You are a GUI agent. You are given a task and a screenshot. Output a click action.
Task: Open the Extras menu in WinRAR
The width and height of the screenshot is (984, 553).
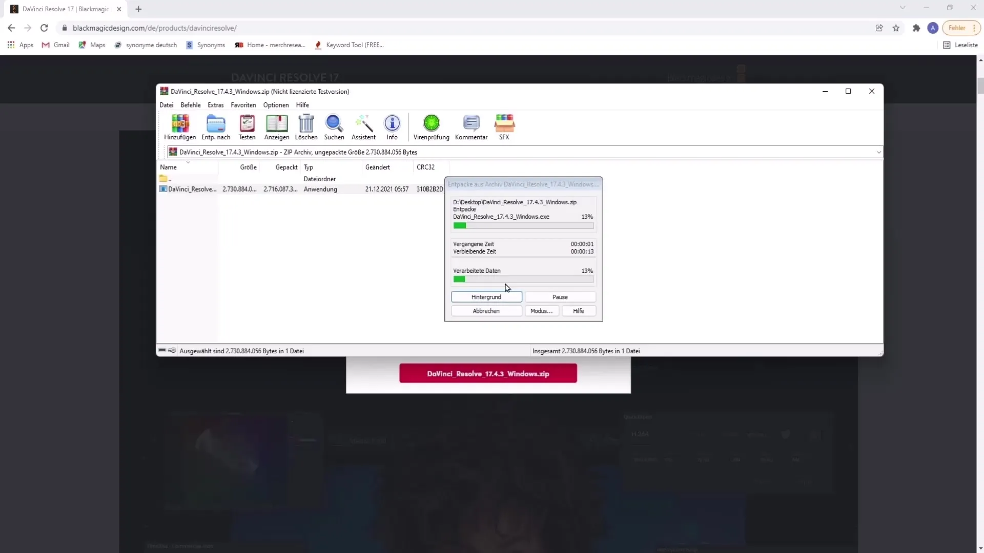(216, 104)
